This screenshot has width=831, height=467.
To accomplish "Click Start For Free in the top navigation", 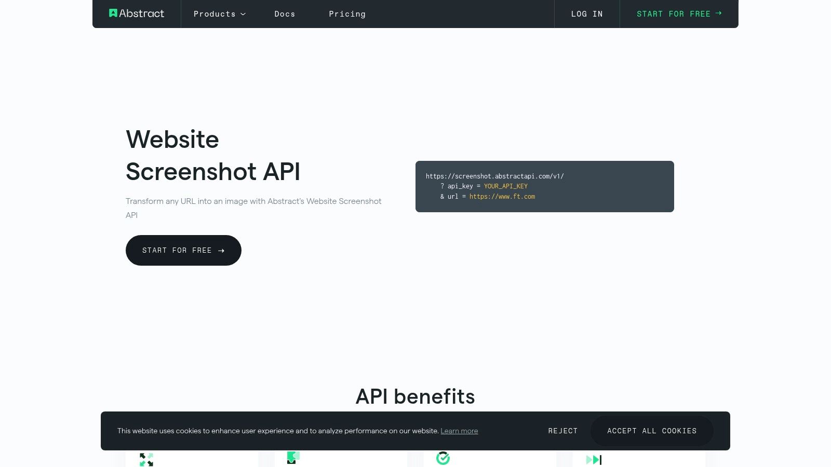I will coord(674,14).
